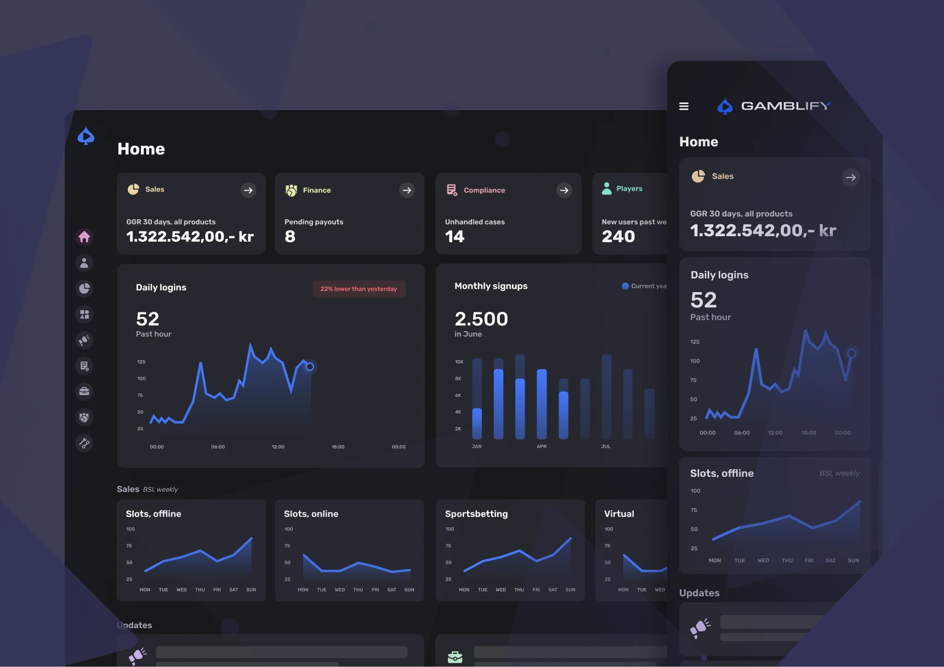The width and height of the screenshot is (944, 667).
Task: Click megaphone icon in mobile Updates
Action: [700, 628]
